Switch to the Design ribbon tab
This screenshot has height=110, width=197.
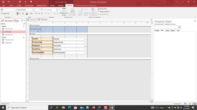pos(52,5)
